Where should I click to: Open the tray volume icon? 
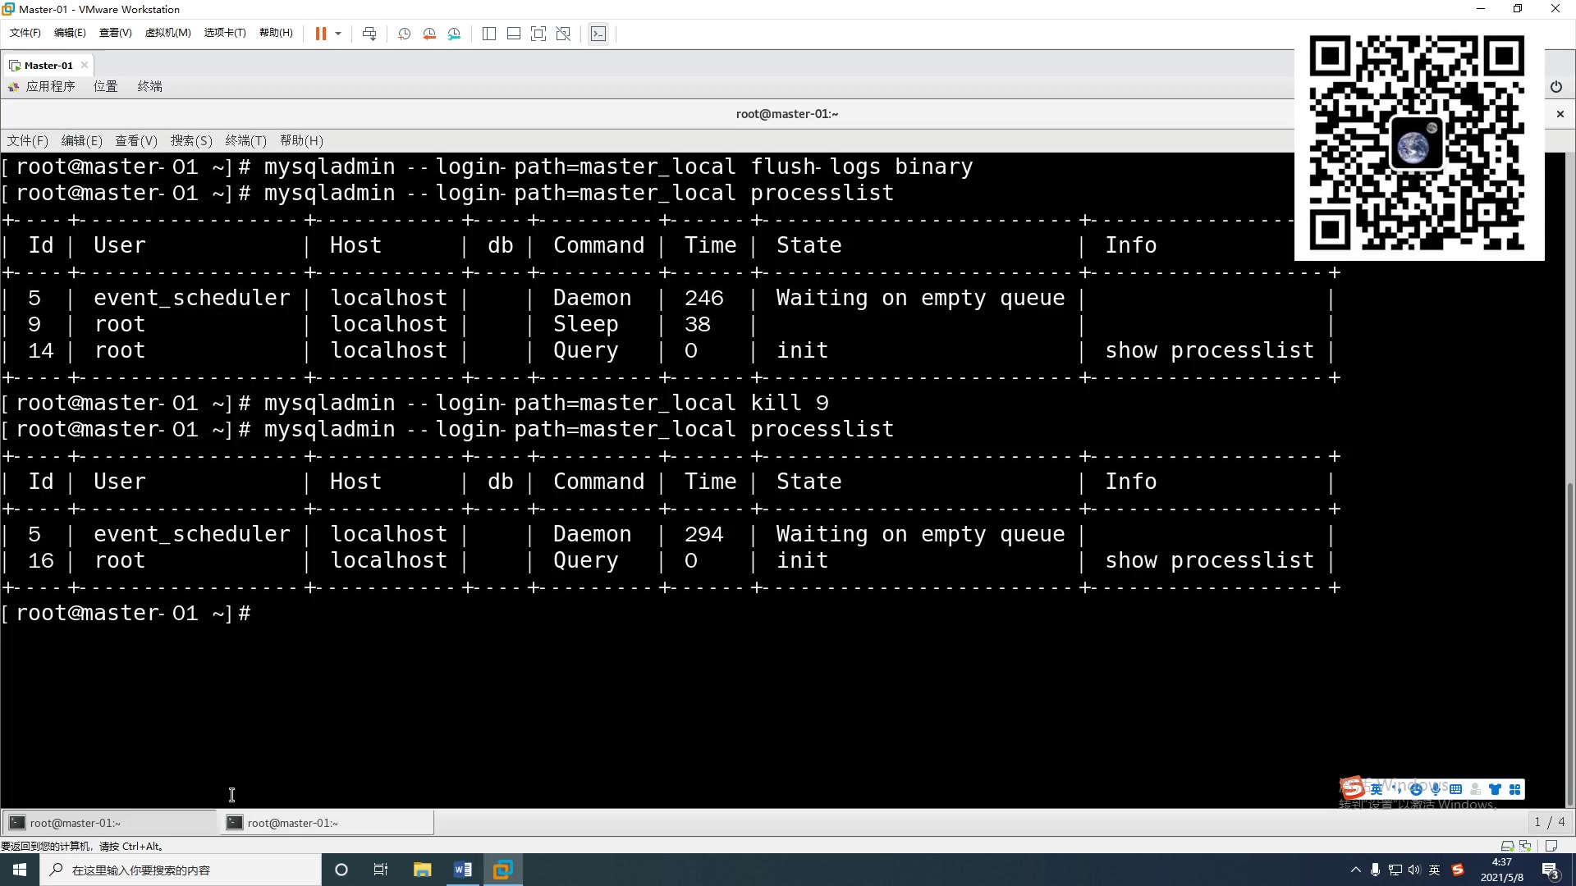[x=1414, y=870]
